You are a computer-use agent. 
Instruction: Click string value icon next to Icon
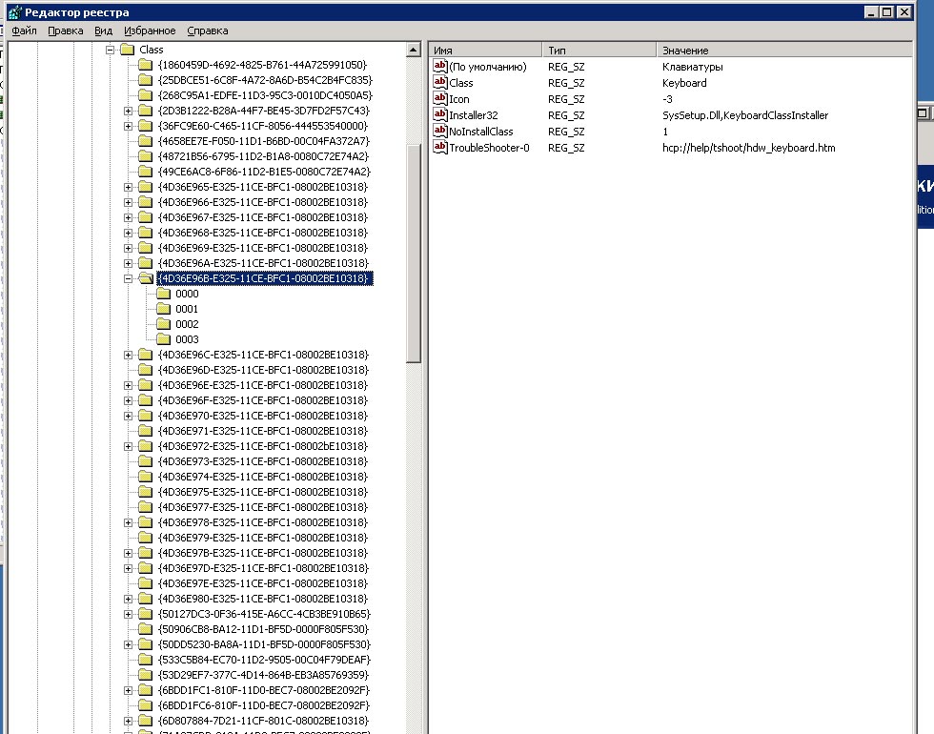click(440, 98)
